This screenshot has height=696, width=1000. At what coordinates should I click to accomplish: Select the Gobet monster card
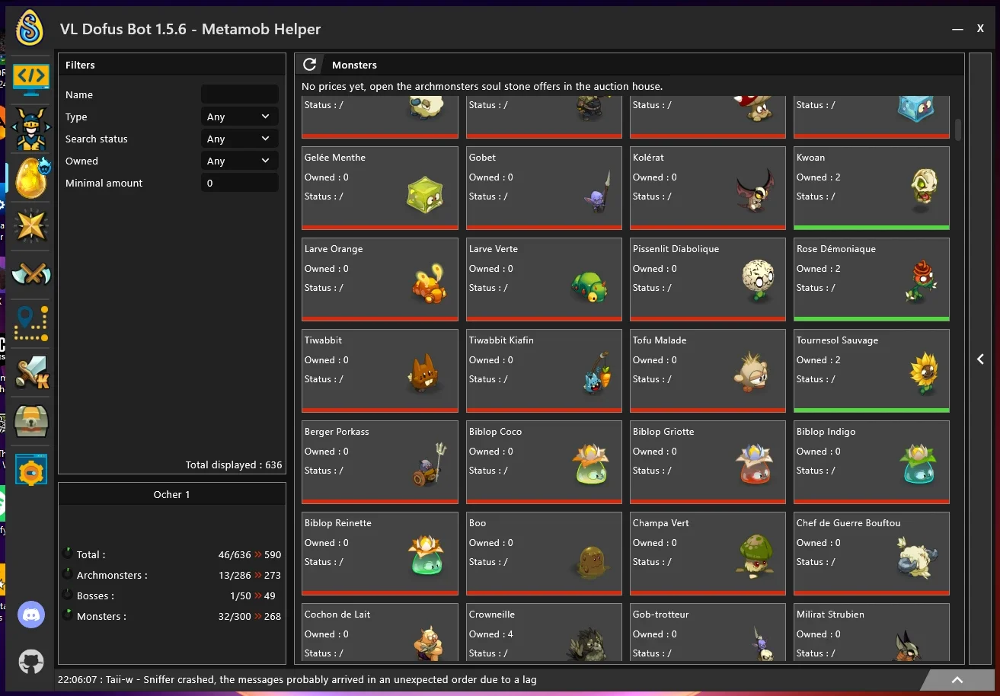544,188
